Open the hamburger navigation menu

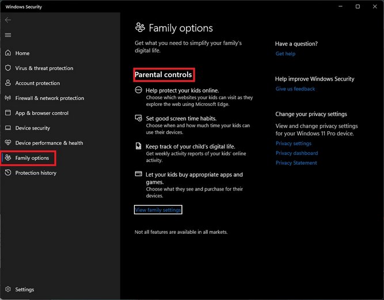coord(8,35)
